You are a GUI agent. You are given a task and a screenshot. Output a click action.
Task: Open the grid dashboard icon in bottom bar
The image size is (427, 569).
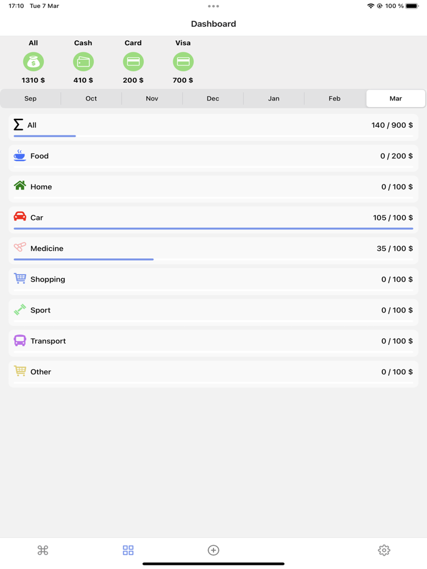[x=128, y=550]
